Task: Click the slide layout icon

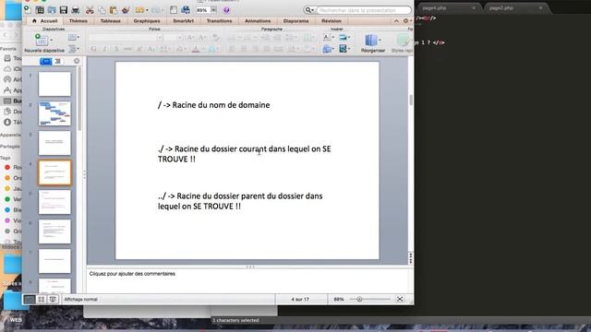Action: point(72,37)
